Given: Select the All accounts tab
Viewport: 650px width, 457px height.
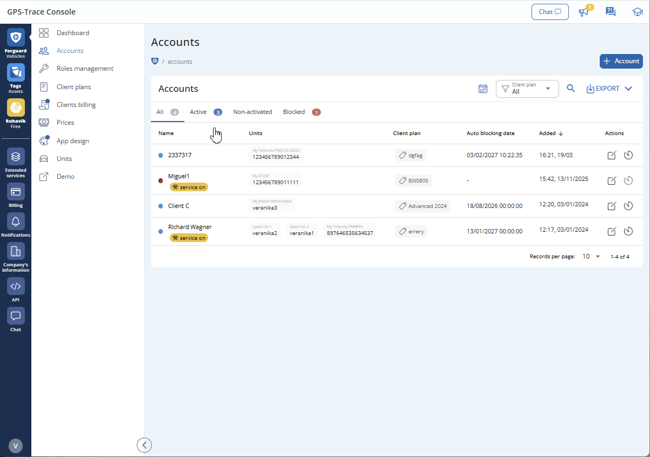Looking at the screenshot, I should click(168, 112).
